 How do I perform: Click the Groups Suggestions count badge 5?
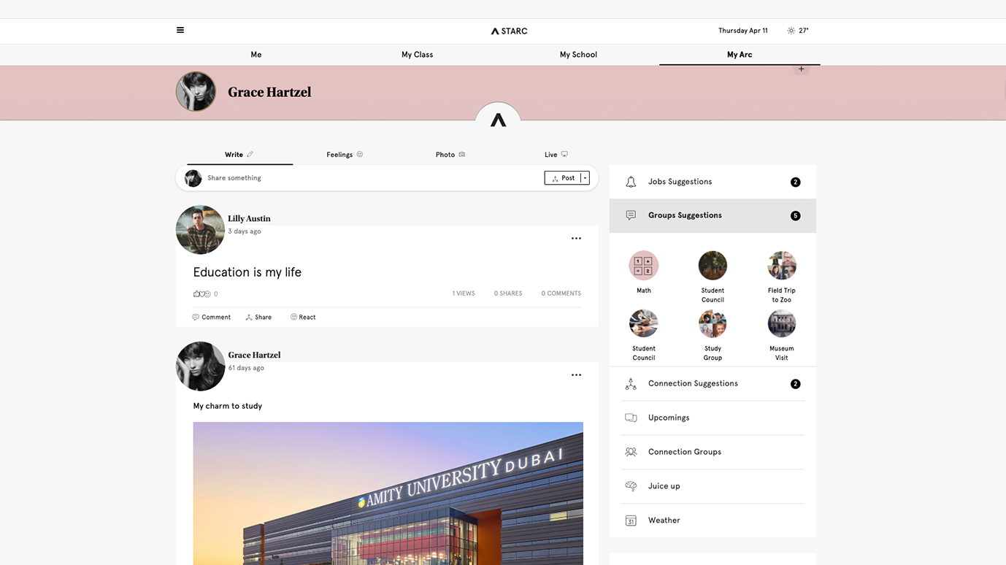click(796, 216)
